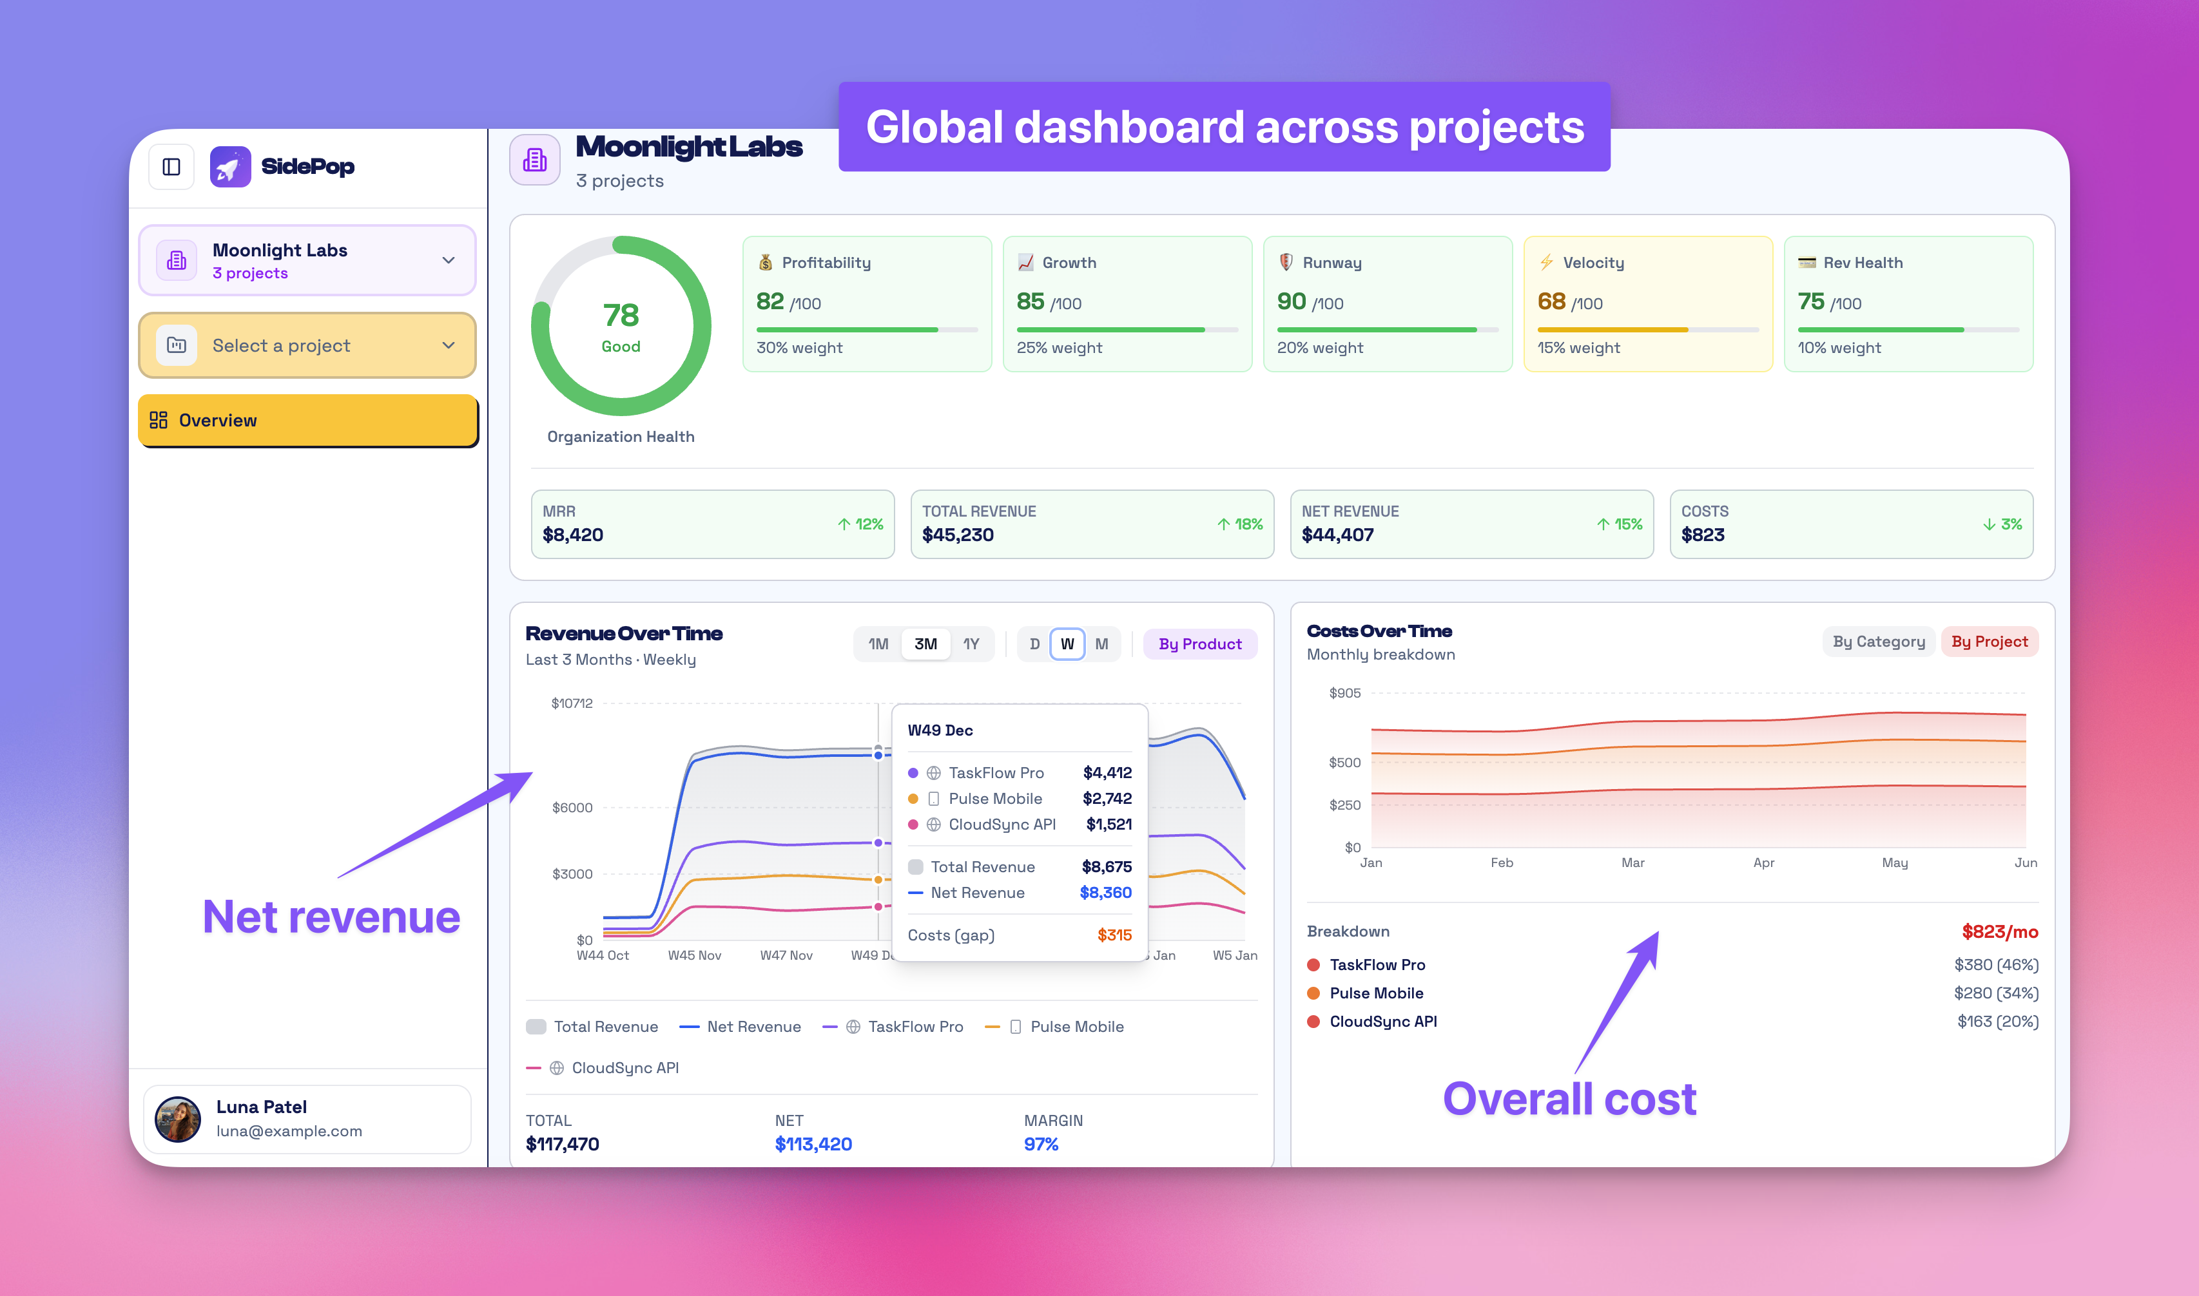Enable the M monthly granularity option

pyautogui.click(x=1103, y=643)
